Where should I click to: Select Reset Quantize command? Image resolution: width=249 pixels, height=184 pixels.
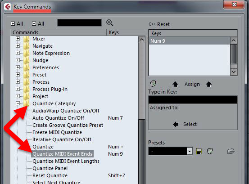(50, 175)
